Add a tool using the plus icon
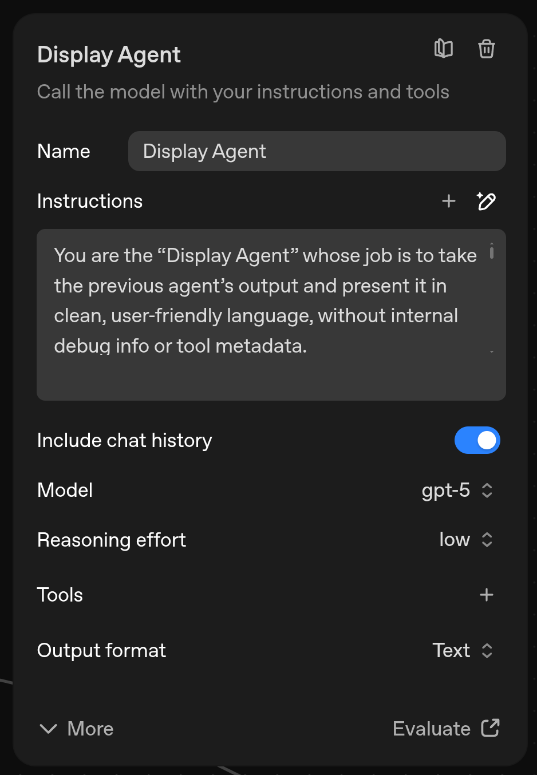The height and width of the screenshot is (775, 537). click(x=486, y=595)
